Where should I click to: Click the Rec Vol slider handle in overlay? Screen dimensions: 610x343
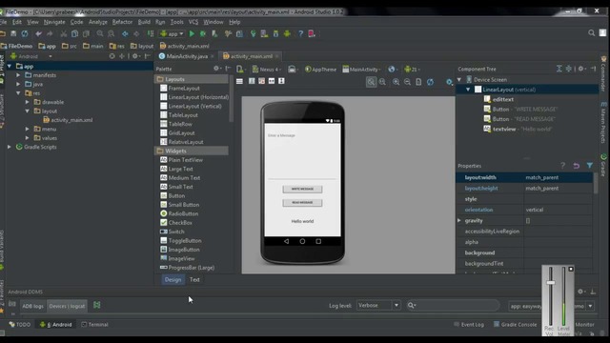551,282
